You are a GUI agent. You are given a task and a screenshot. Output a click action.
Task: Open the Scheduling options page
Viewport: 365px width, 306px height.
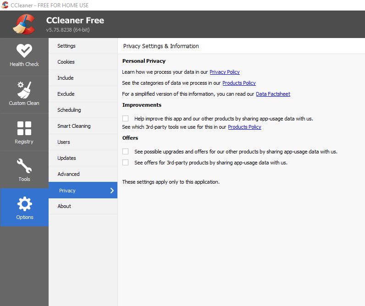[83, 110]
